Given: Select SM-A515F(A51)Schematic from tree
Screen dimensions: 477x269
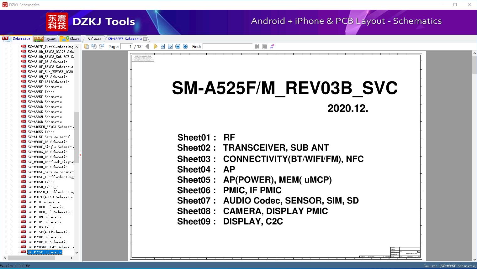Looking at the screenshot, I should (48, 232).
